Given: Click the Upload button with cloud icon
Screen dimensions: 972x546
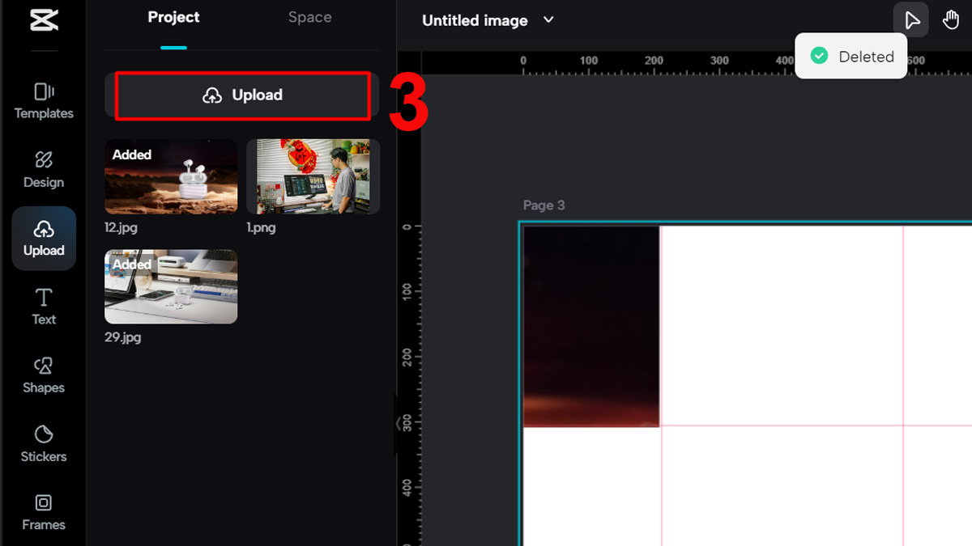Looking at the screenshot, I should coord(242,95).
